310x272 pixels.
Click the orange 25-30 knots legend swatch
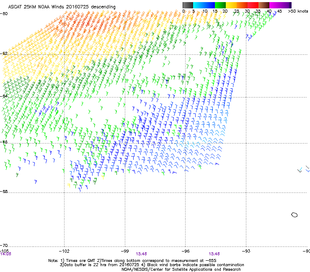242,5
